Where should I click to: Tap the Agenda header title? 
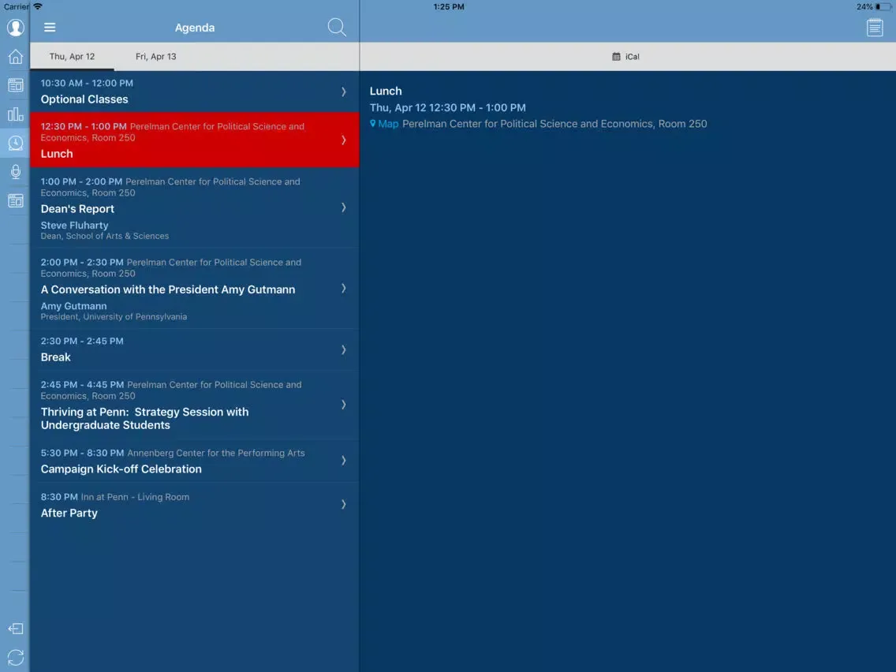point(195,28)
